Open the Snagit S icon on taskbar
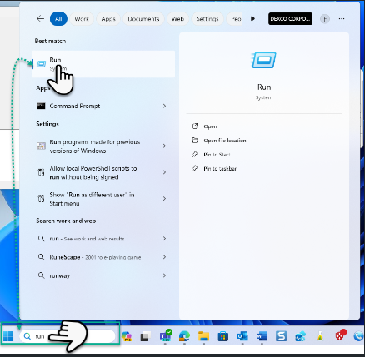The height and width of the screenshot is (357, 365). (281, 336)
